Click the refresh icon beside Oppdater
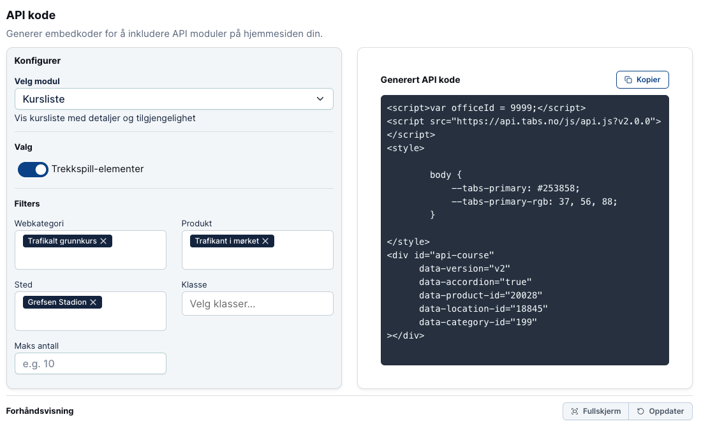This screenshot has height=424, width=701. [640, 411]
